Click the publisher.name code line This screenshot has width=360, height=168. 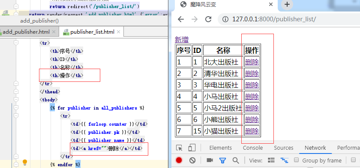[108, 140]
